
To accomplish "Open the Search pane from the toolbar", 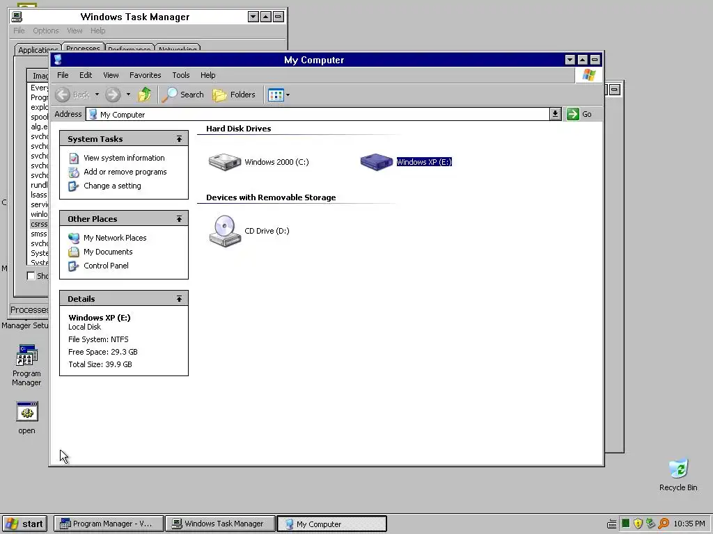I will (x=183, y=95).
